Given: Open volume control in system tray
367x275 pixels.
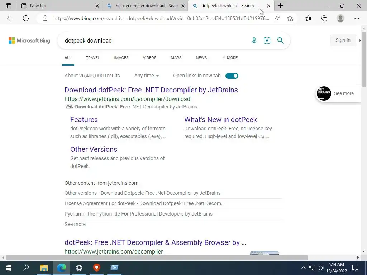Looking at the screenshot, I should 320,268.
